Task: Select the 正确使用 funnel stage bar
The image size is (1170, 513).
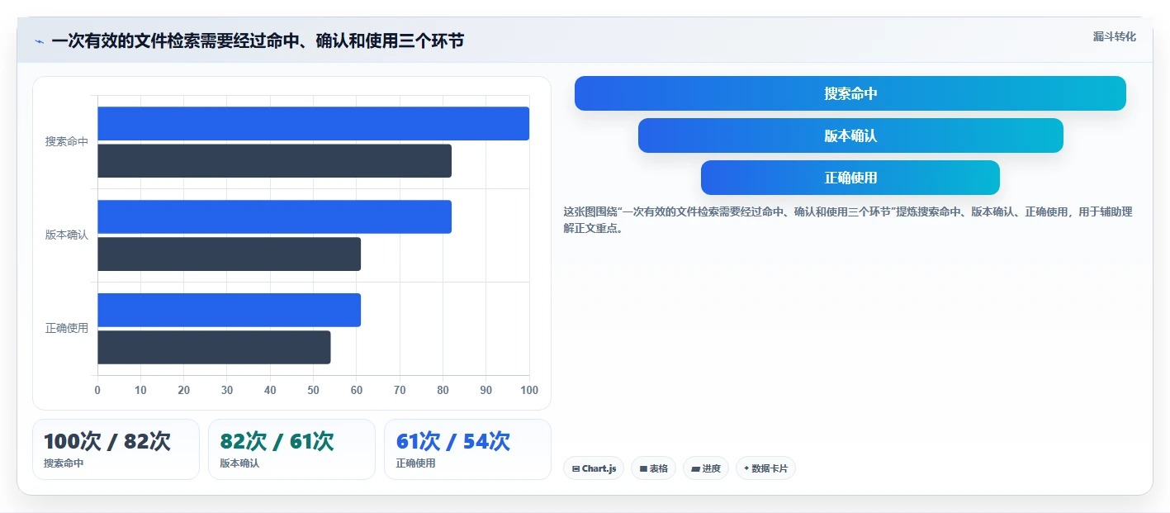Action: pos(850,178)
